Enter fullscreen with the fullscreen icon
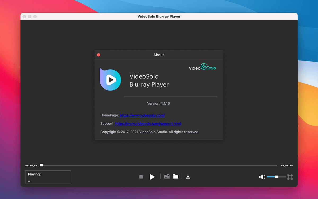Screen dimensions: 318x199 290,177
